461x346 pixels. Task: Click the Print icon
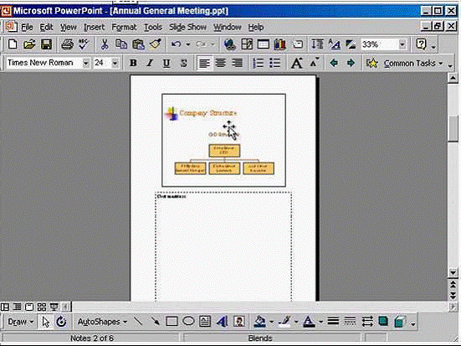[67, 44]
